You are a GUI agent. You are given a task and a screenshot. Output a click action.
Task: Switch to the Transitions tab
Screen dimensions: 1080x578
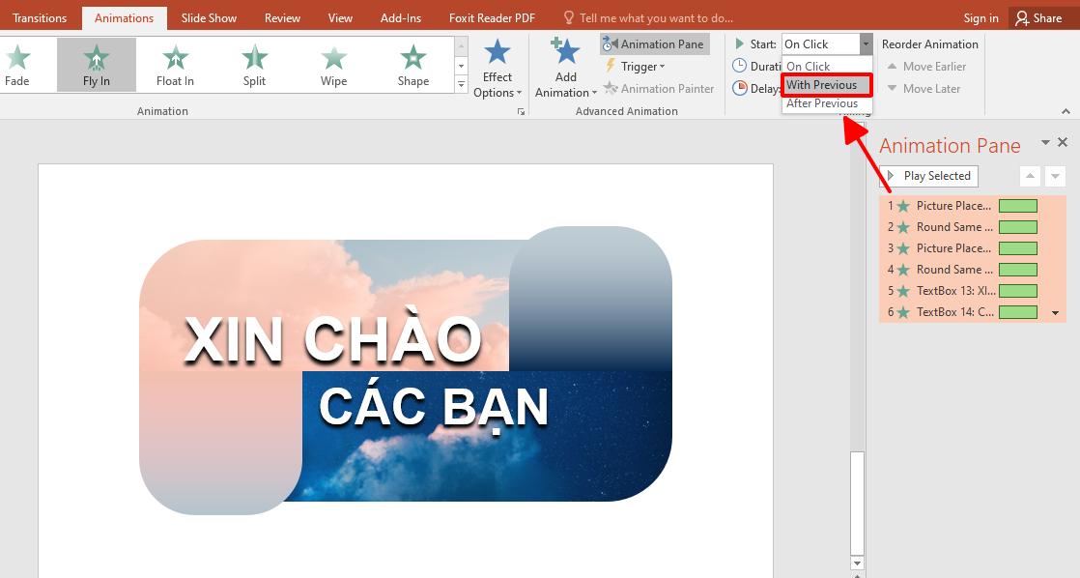click(x=40, y=17)
